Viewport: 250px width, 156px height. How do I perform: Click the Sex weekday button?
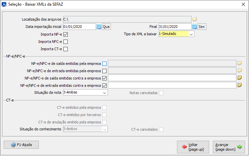202,27
